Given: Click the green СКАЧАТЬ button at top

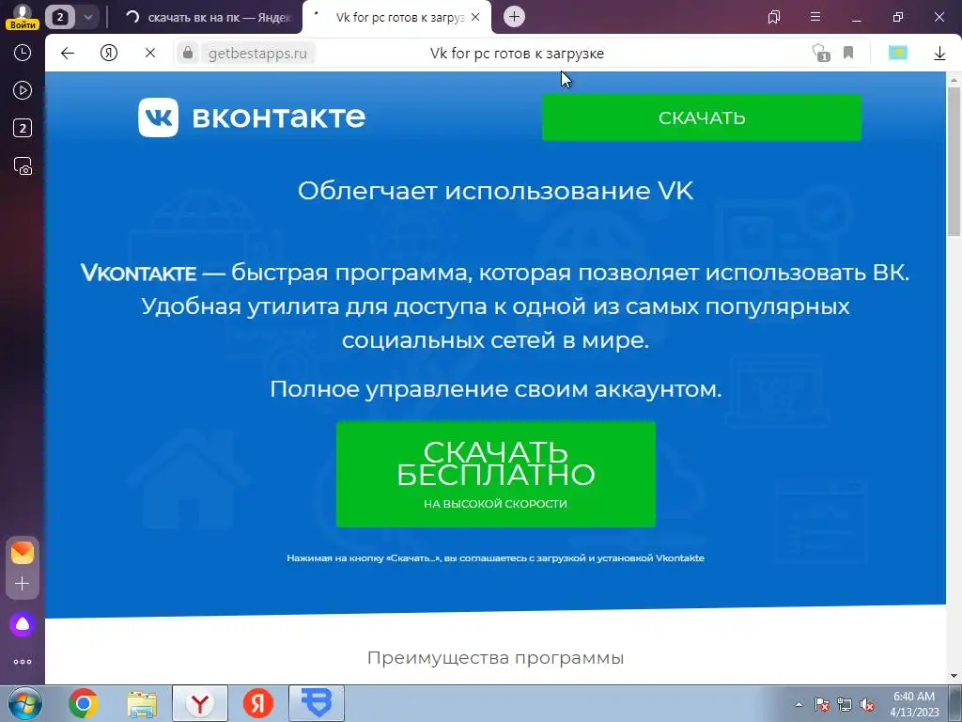Looking at the screenshot, I should point(702,118).
